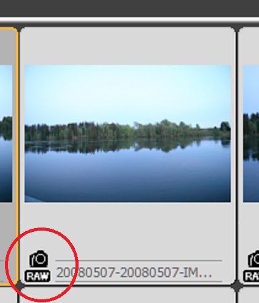Click the blank space between photo and filename
The width and height of the screenshot is (259, 303).
click(128, 225)
